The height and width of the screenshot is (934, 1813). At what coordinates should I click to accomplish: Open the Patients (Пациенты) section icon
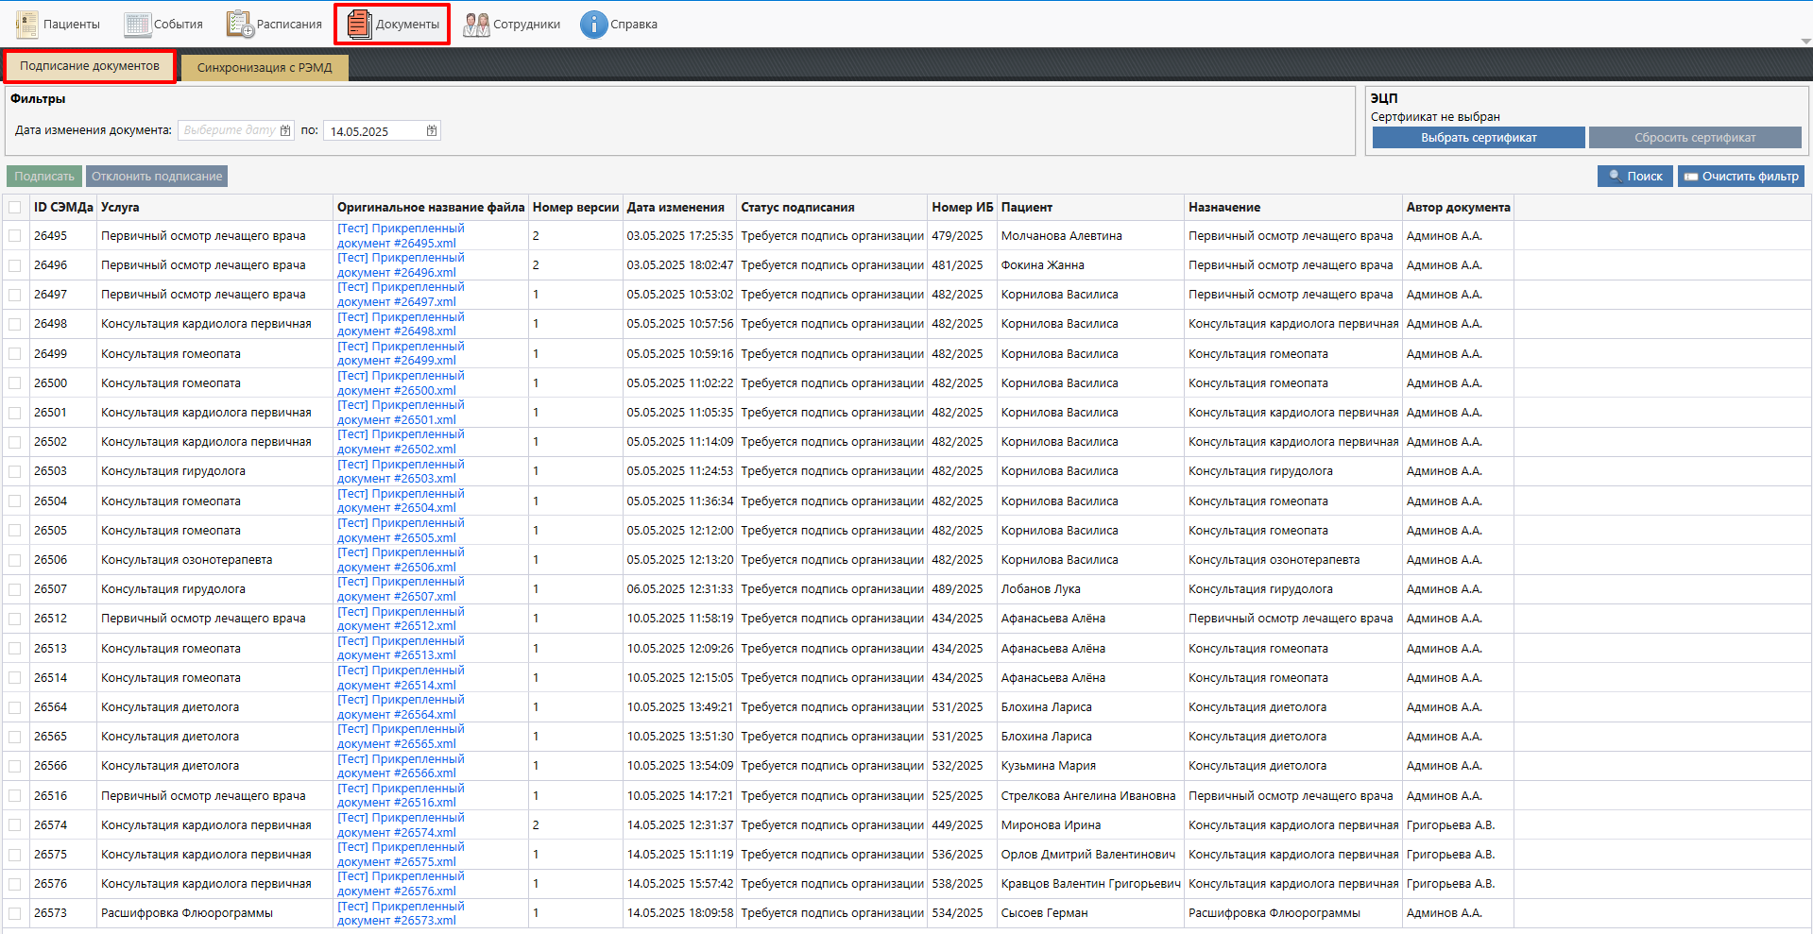click(x=27, y=25)
